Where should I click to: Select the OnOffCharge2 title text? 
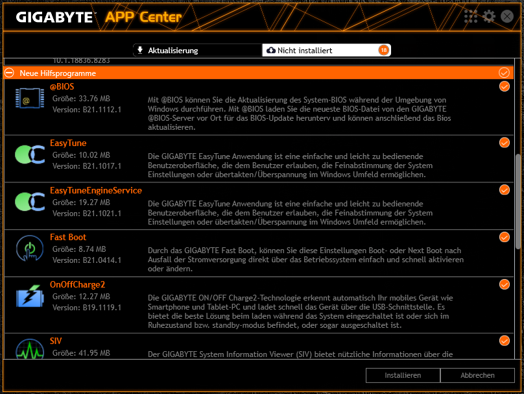(x=78, y=285)
